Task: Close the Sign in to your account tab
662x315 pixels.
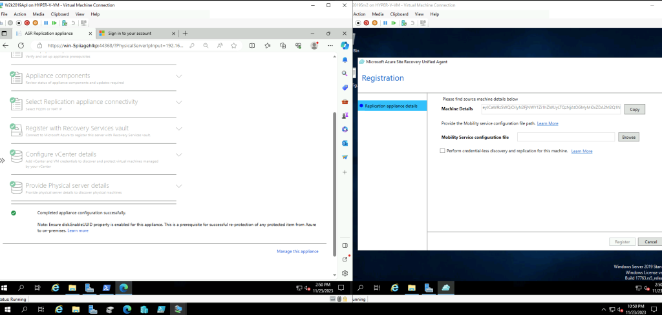Action: [172, 34]
